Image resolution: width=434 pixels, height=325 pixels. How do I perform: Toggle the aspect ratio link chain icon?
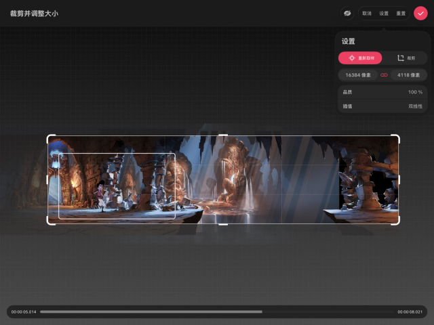click(x=384, y=75)
